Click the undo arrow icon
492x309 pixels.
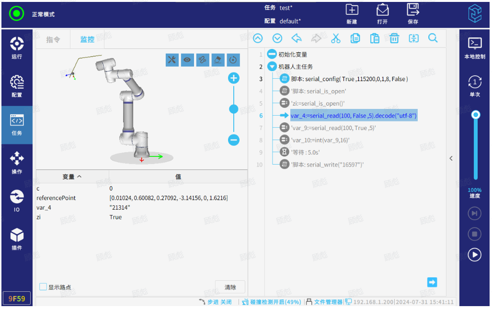tap(297, 39)
